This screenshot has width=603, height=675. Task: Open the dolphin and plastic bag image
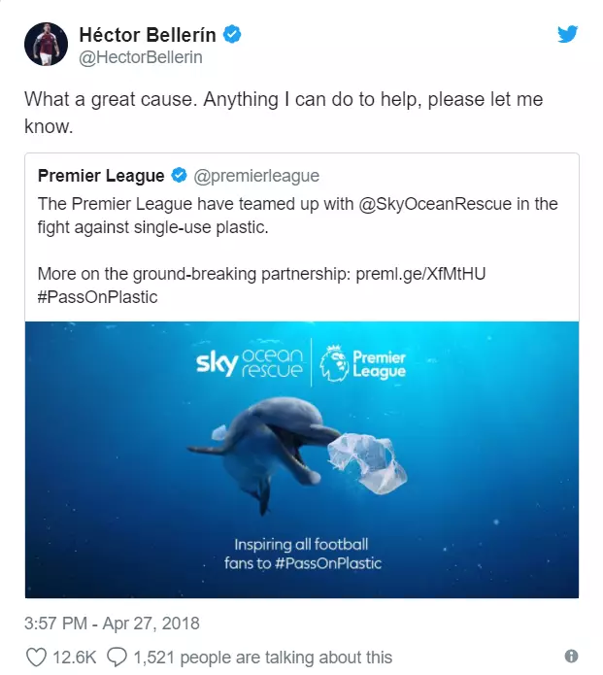[302, 459]
